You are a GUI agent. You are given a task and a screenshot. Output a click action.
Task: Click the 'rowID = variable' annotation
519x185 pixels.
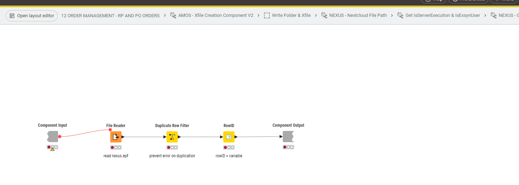tap(229, 156)
